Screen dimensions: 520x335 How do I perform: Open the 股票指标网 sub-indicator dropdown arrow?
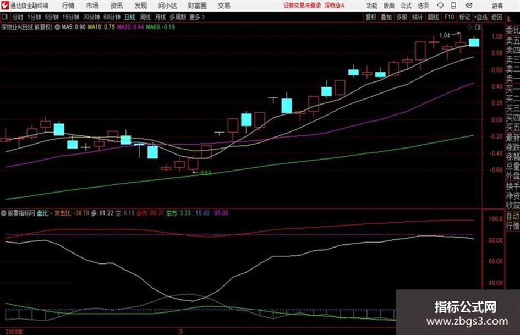(x=4, y=213)
